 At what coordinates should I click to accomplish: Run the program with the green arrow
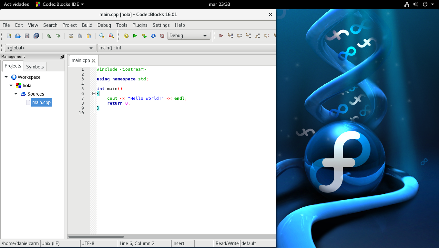point(135,36)
